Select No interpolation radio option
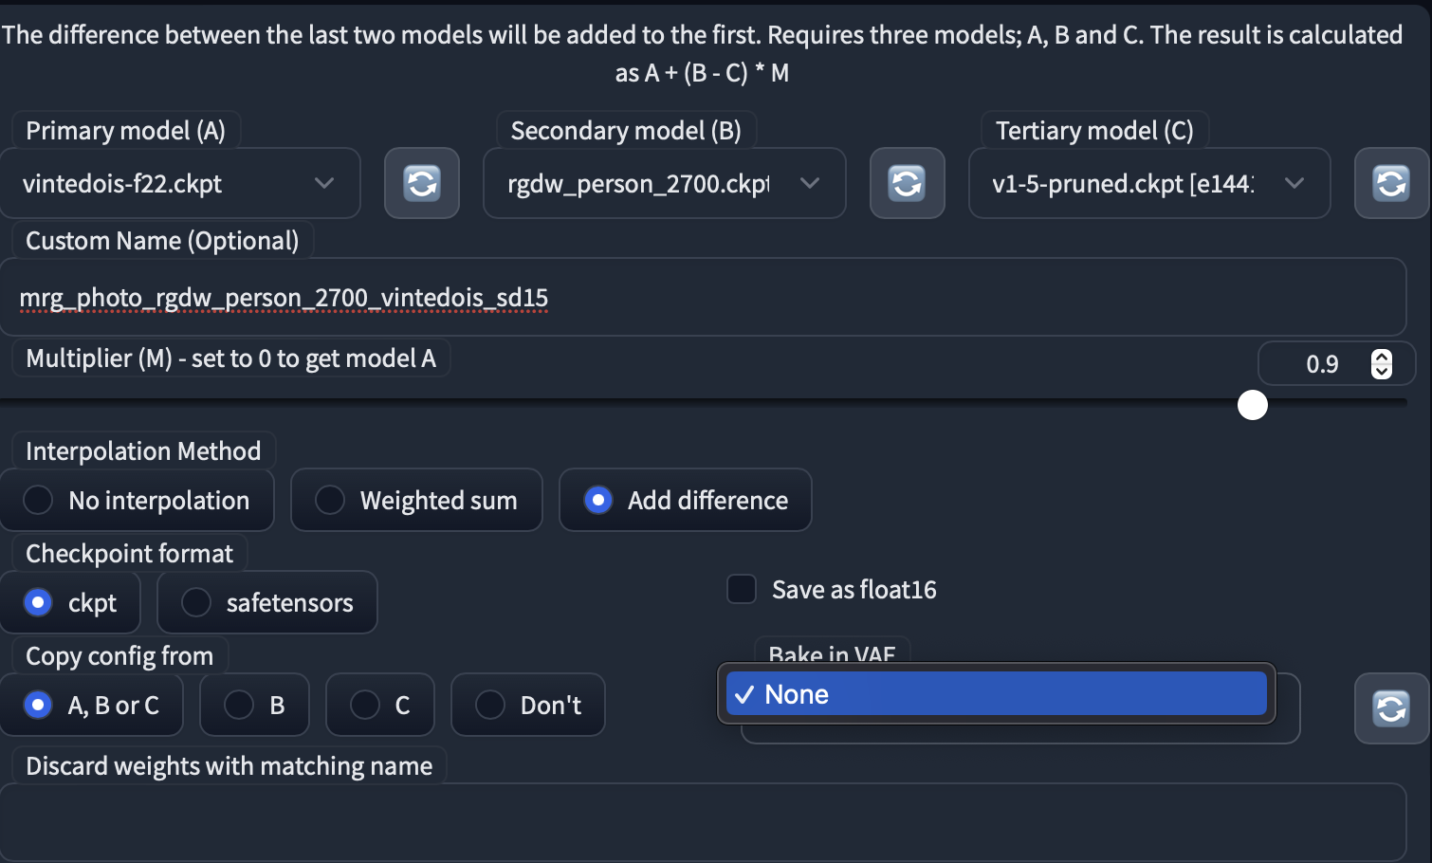This screenshot has height=863, width=1432. 39,500
